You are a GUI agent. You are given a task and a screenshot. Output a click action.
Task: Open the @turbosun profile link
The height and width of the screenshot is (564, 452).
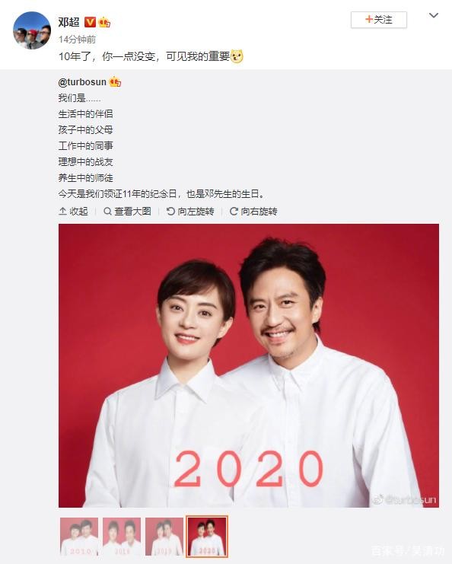(x=82, y=82)
